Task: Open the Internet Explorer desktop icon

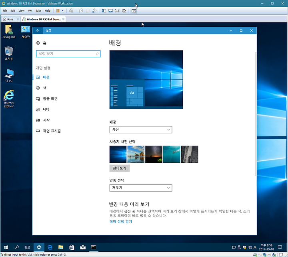Action: point(9,99)
